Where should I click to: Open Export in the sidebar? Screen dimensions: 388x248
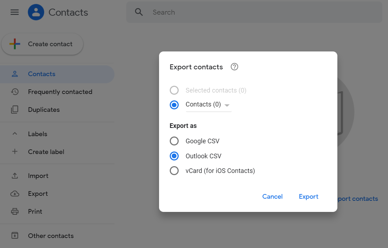tap(38, 194)
